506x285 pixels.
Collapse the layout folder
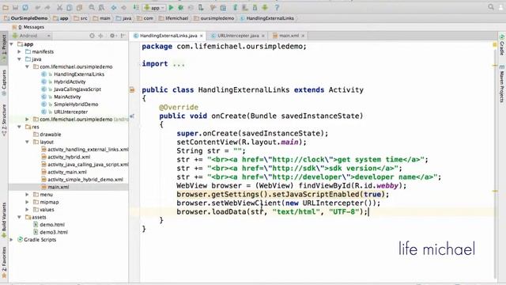[x=27, y=142]
